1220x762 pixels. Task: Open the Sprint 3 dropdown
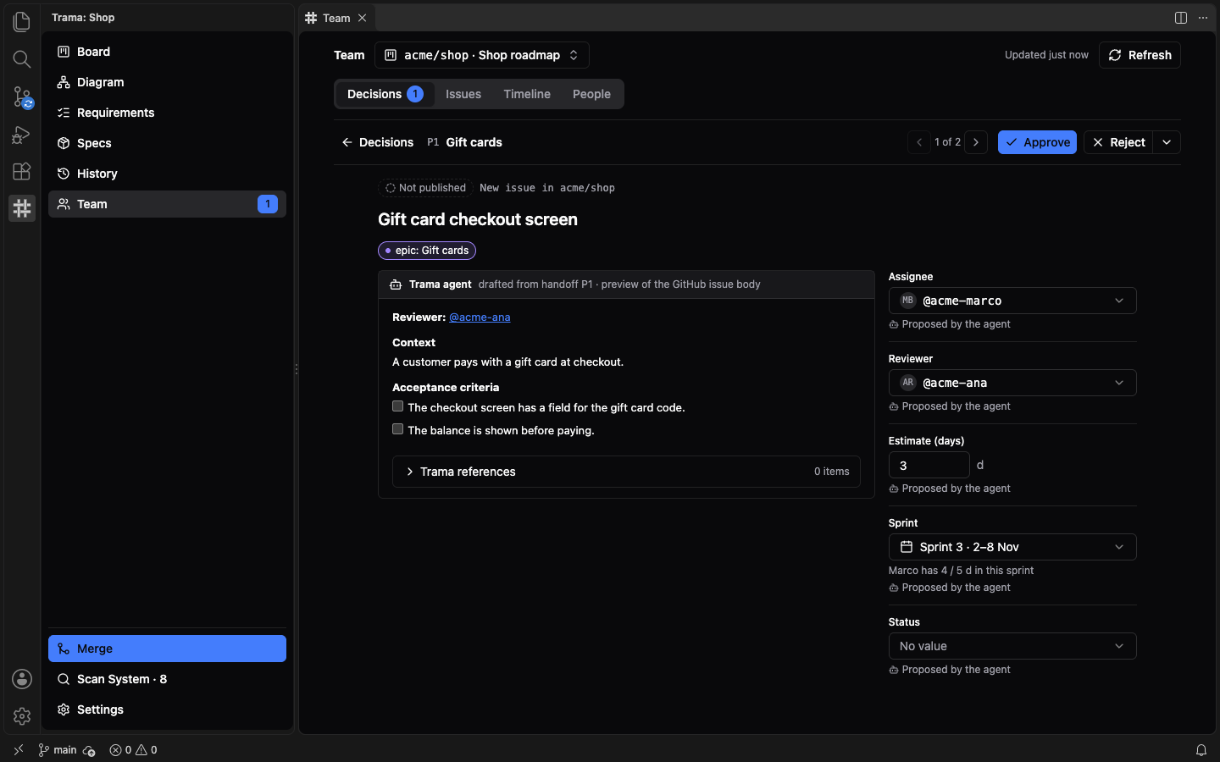[1012, 547]
